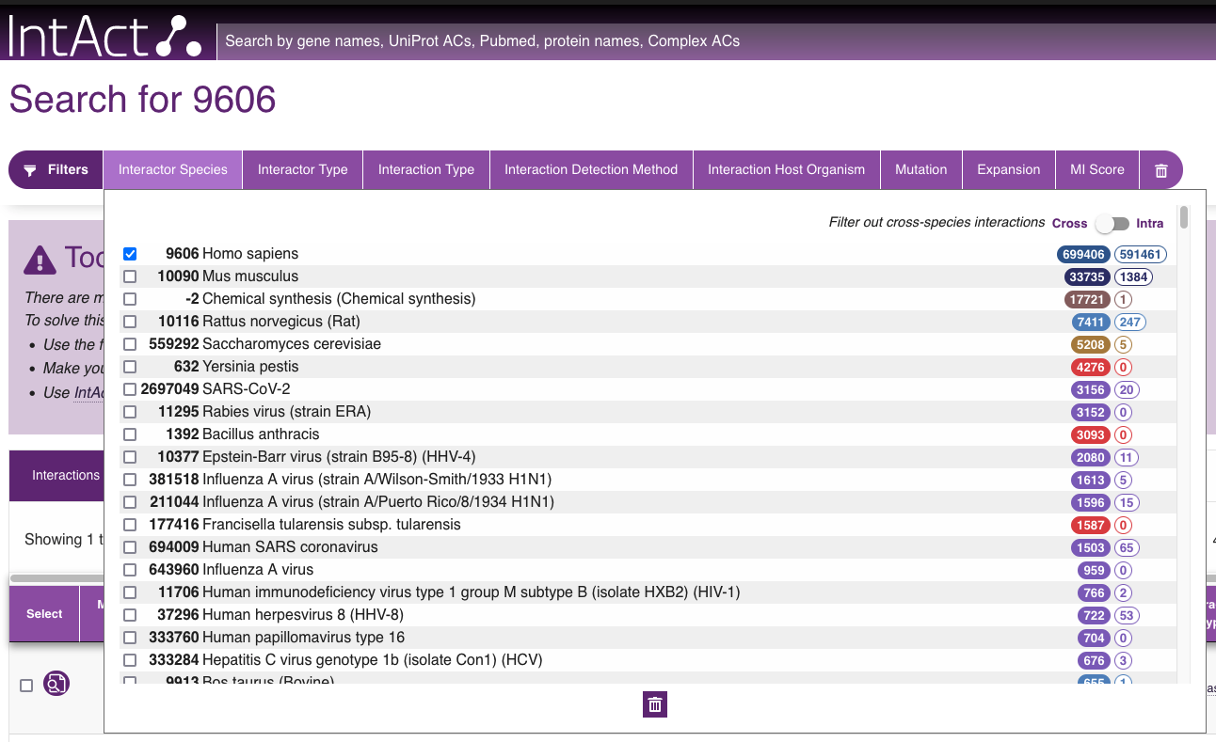The width and height of the screenshot is (1216, 742).
Task: Select the Rattus norvegicus checkbox
Action: click(130, 322)
